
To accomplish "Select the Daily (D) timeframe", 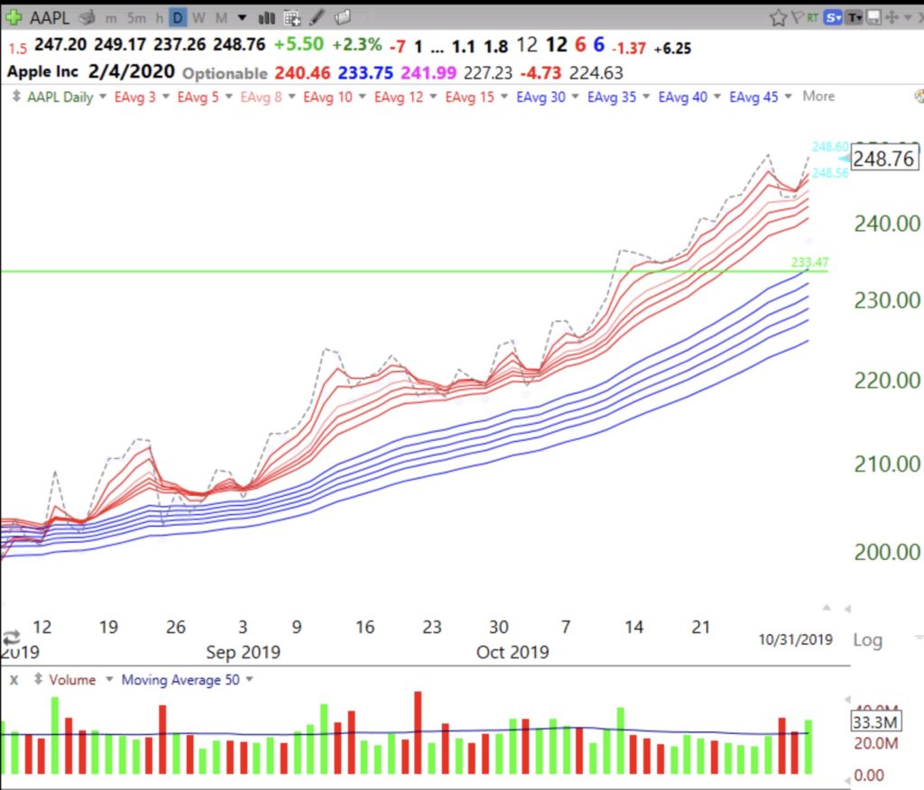I will point(177,18).
